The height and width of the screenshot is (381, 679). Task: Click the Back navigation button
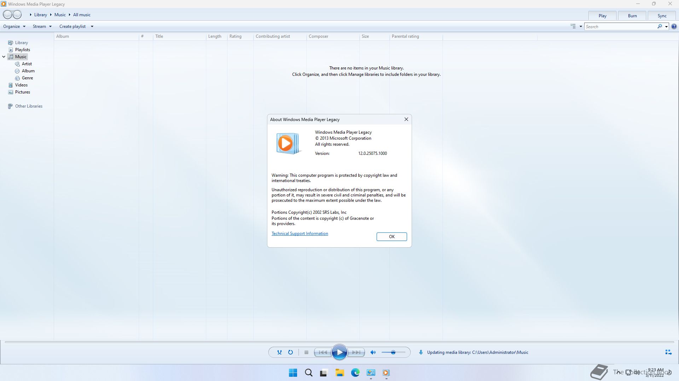(7, 14)
